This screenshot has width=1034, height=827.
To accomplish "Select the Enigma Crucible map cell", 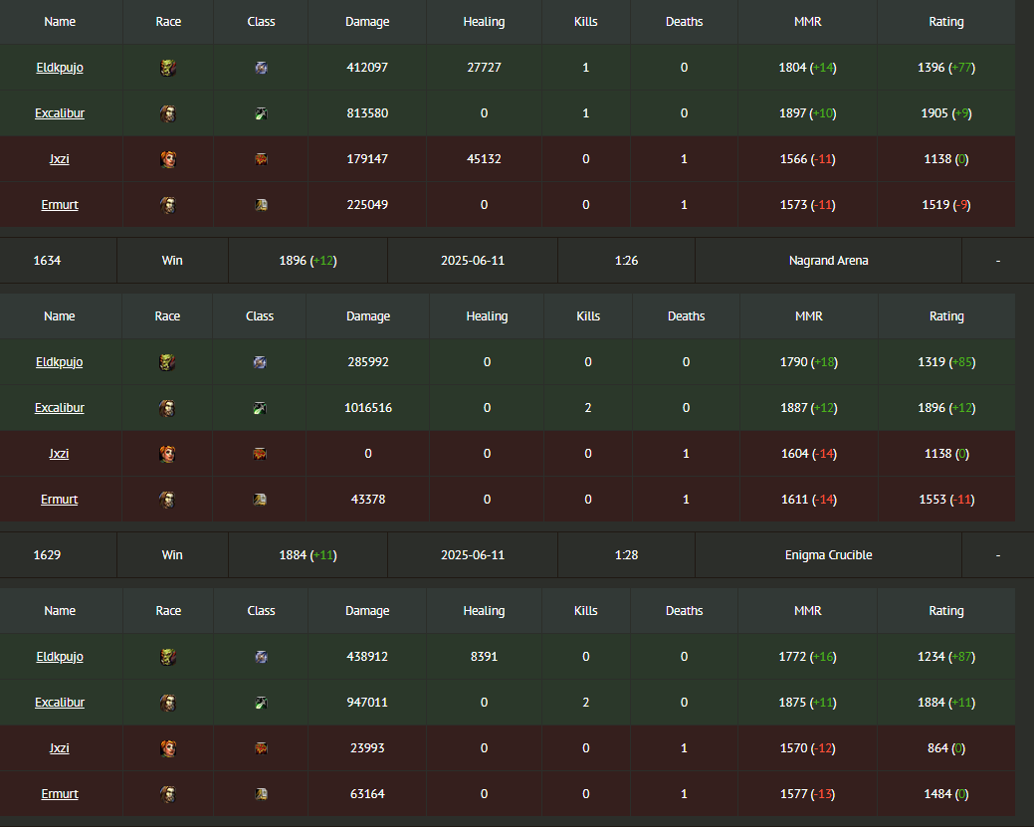I will 828,555.
